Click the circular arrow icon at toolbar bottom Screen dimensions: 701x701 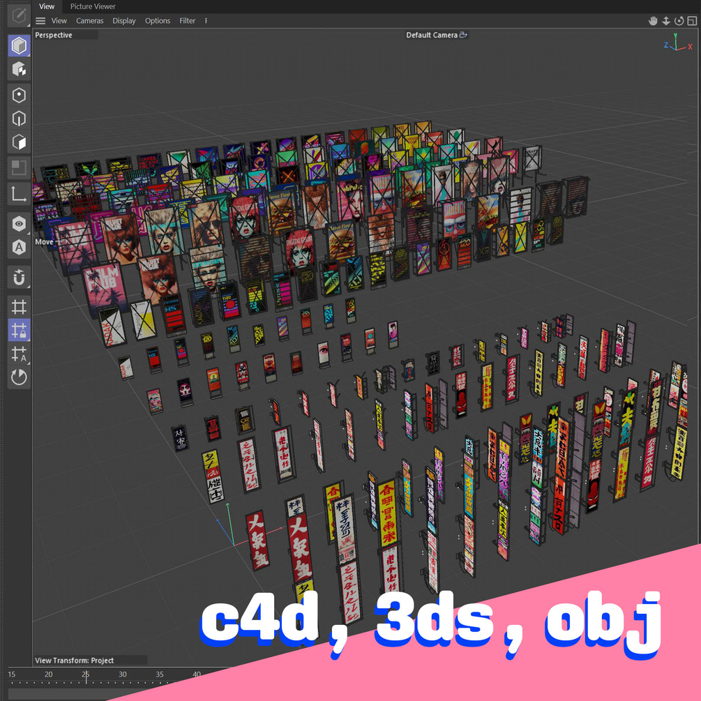coord(19,377)
